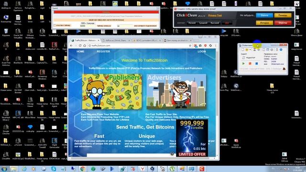Select Средний level in Click&Clean

click(x=203, y=23)
